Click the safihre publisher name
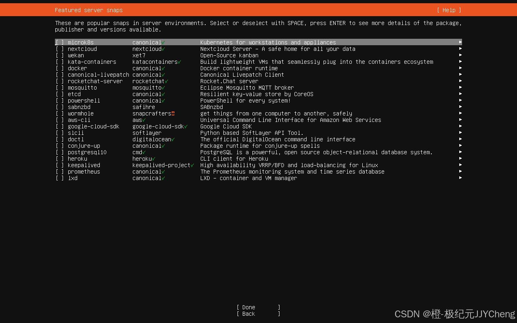The height and width of the screenshot is (323, 517). click(x=144, y=107)
